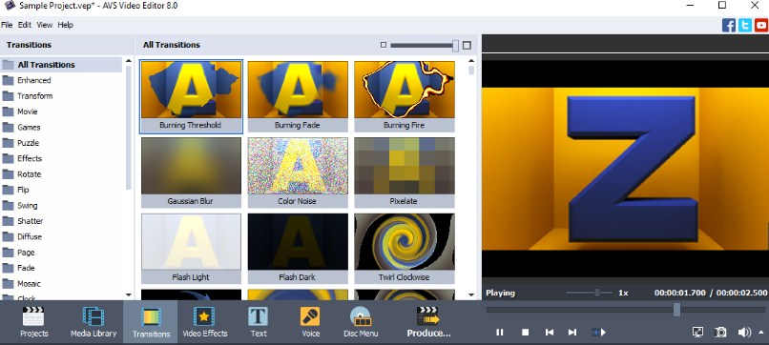
Task: Jump to previous frame
Action: [x=550, y=333]
